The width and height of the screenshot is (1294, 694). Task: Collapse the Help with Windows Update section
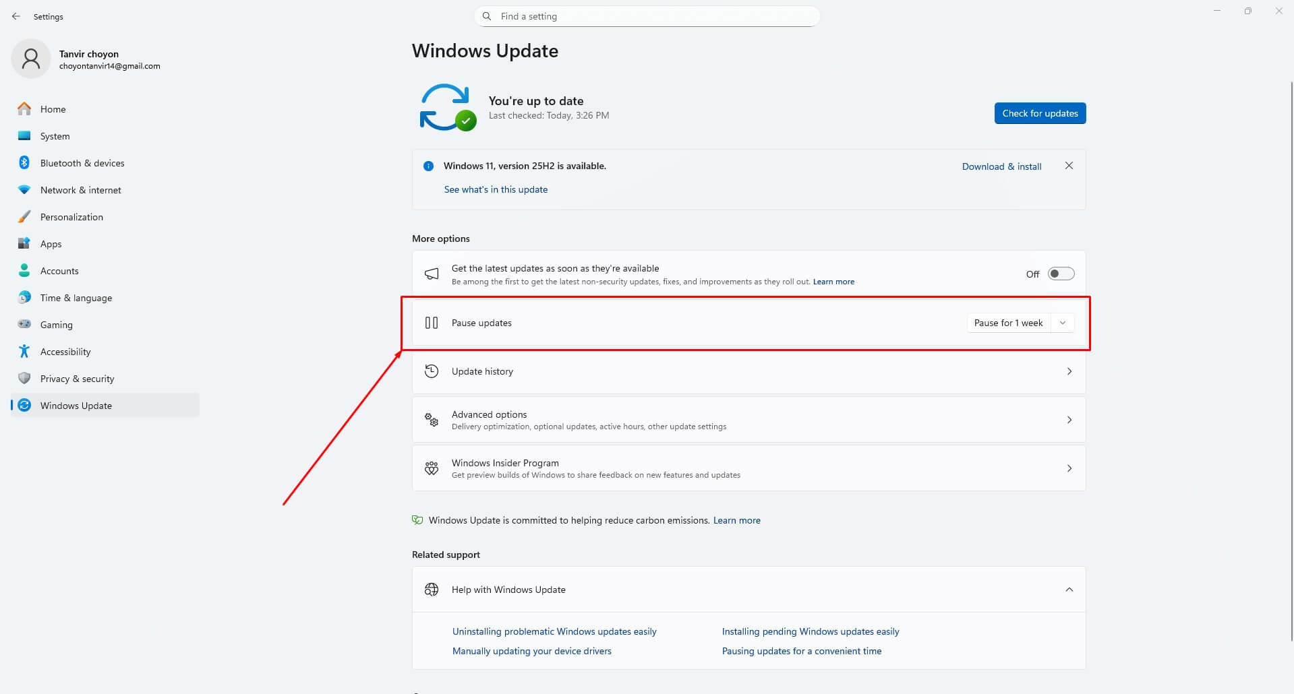[x=1069, y=590]
